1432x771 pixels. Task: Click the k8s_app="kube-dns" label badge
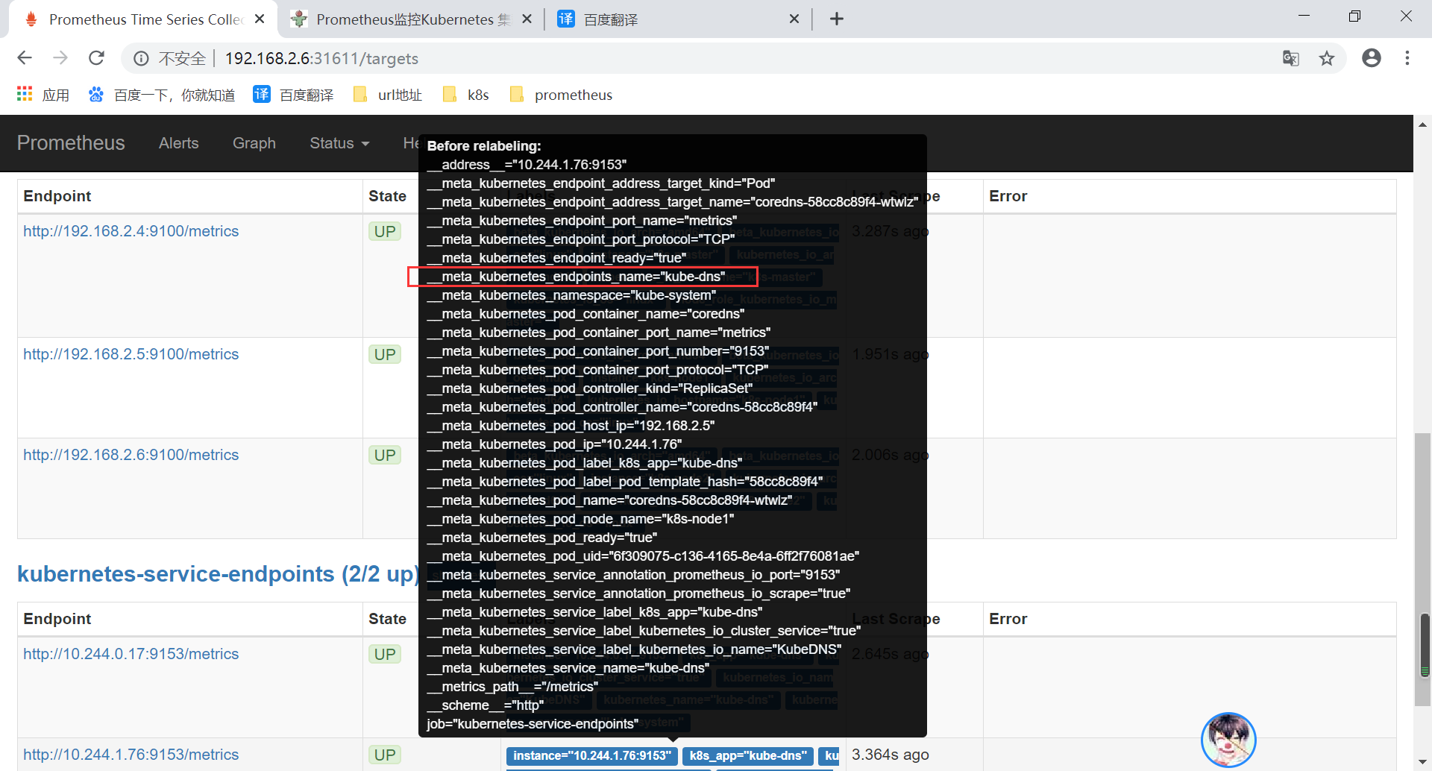pyautogui.click(x=748, y=756)
